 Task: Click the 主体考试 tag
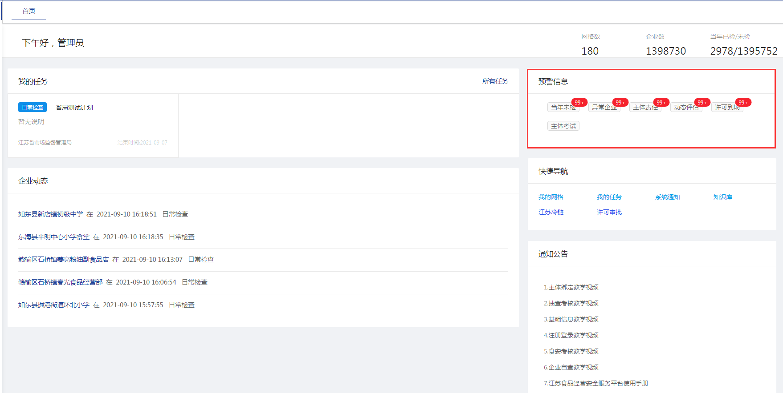[x=563, y=126]
